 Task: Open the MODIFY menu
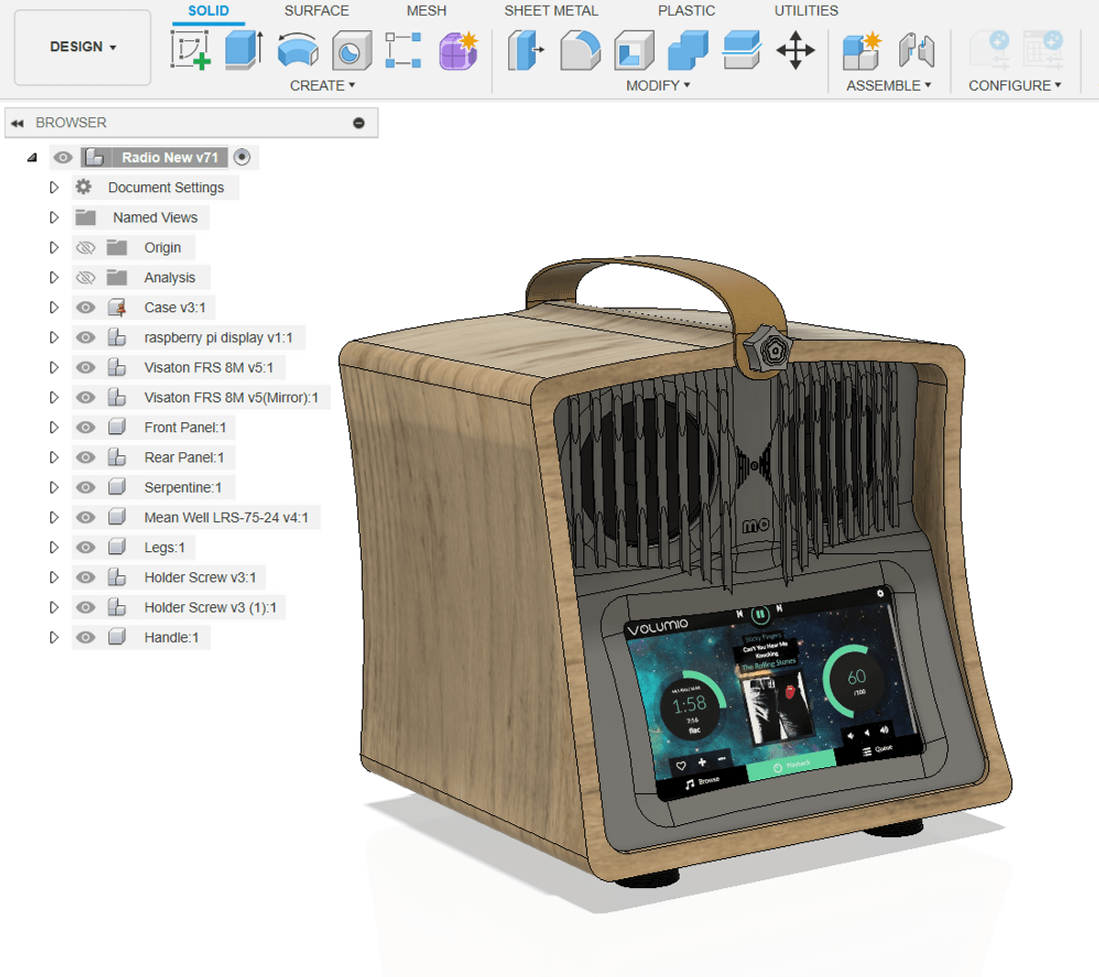pos(658,85)
